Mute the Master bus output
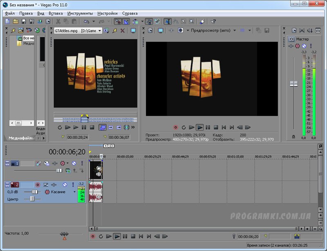This screenshot has width=327, height=251. click(304, 46)
